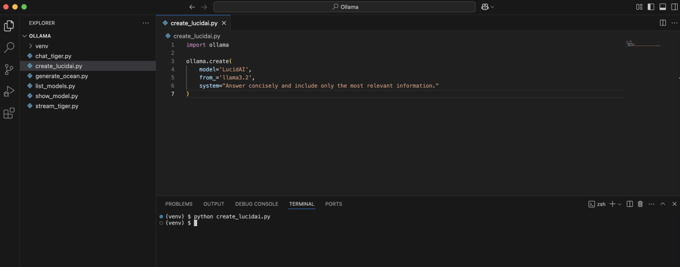Select the create_lucidai.py editor tab
This screenshot has height=267, width=680.
click(194, 23)
